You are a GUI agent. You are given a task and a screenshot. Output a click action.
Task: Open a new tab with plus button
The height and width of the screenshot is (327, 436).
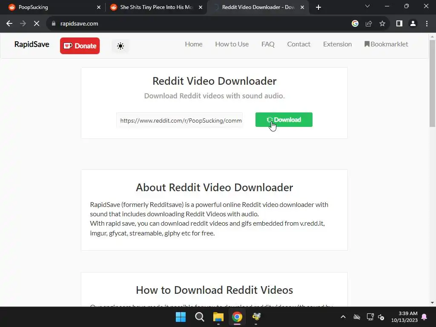(318, 7)
